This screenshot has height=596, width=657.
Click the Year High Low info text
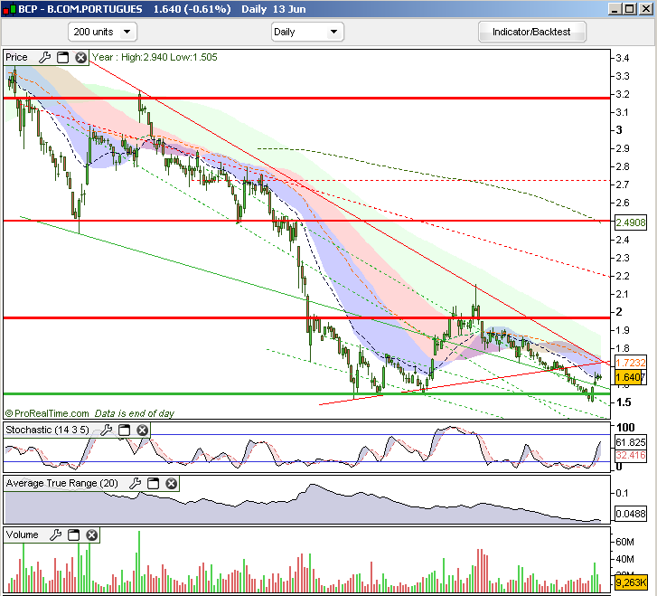[155, 57]
